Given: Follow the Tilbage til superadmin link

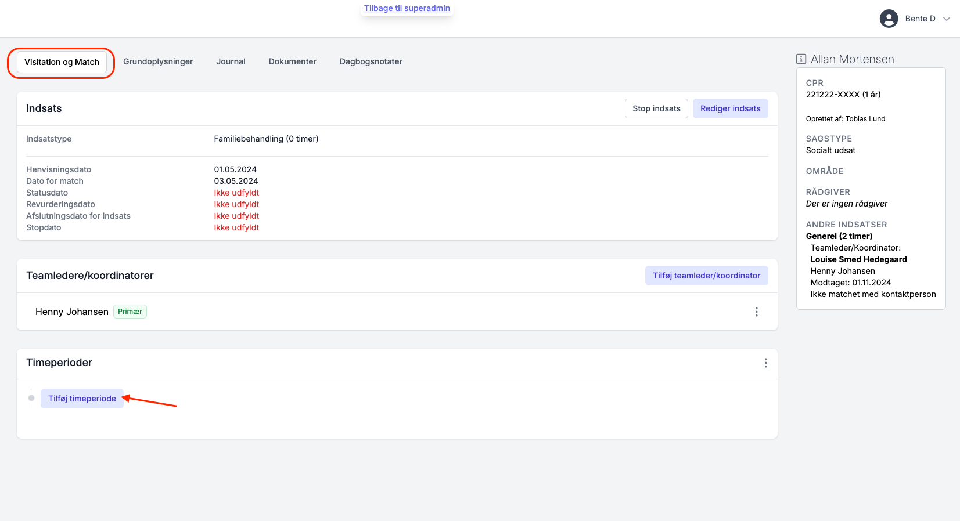Looking at the screenshot, I should click(x=407, y=8).
